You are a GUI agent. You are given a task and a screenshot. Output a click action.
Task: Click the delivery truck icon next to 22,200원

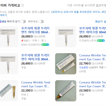coord(35,91)
